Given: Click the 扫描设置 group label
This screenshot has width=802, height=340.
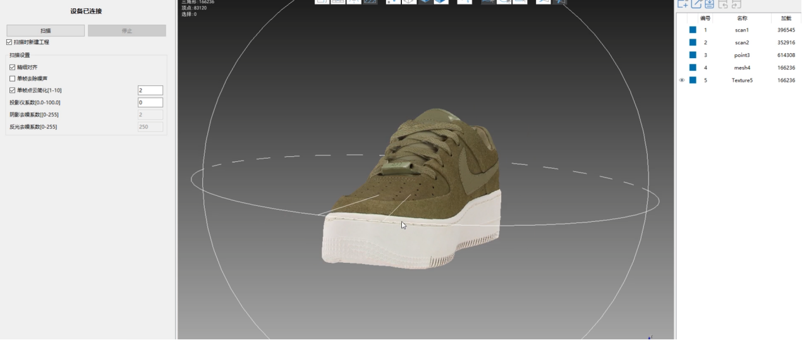Looking at the screenshot, I should point(20,55).
